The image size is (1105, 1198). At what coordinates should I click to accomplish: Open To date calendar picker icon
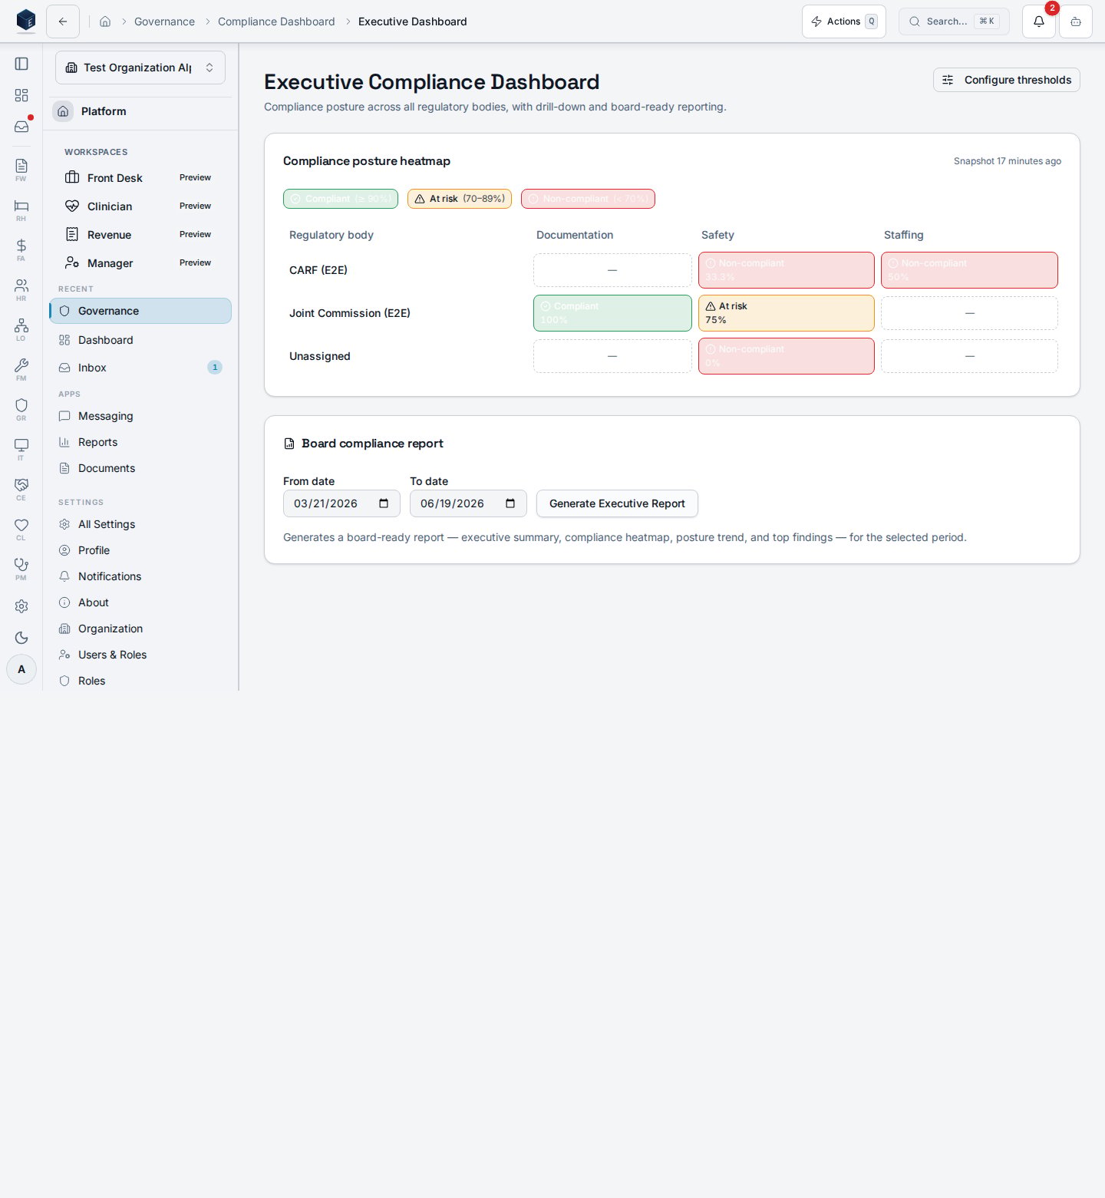tap(510, 503)
